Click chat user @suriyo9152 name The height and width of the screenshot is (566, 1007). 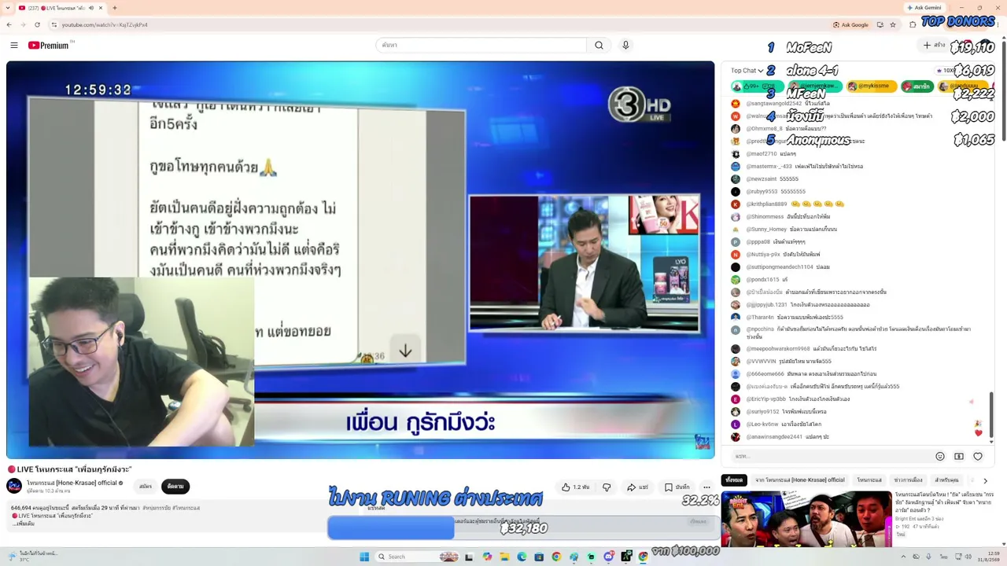pyautogui.click(x=762, y=412)
